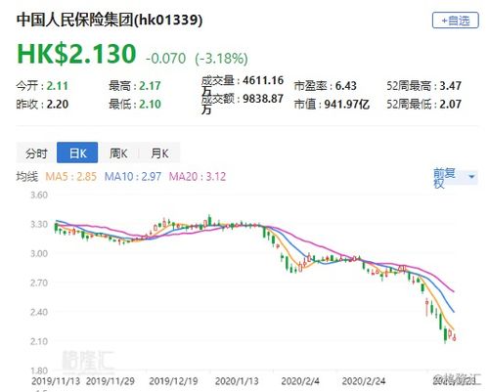Viewport: 488px width, 392px height.
Task: Expand the 前复权 adjustment dropdown
Action: 455,178
